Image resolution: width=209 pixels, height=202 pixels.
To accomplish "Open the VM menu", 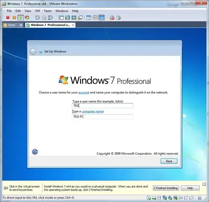I will coord(37,11).
